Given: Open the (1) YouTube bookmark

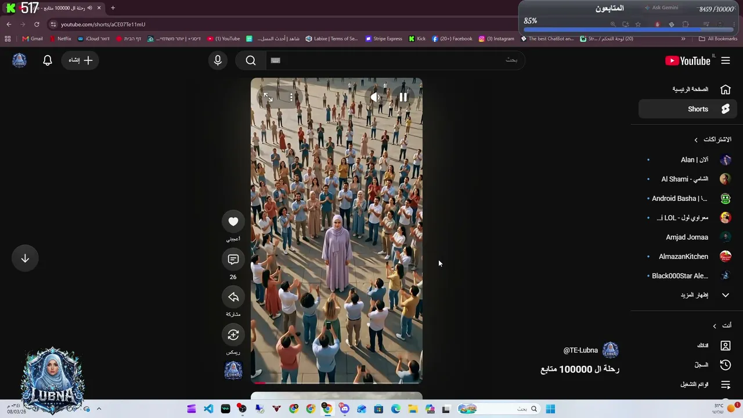Looking at the screenshot, I should tap(223, 39).
